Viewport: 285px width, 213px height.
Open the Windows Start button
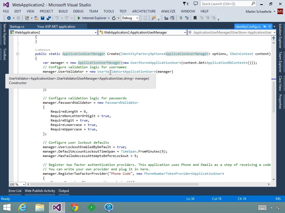tap(7, 207)
